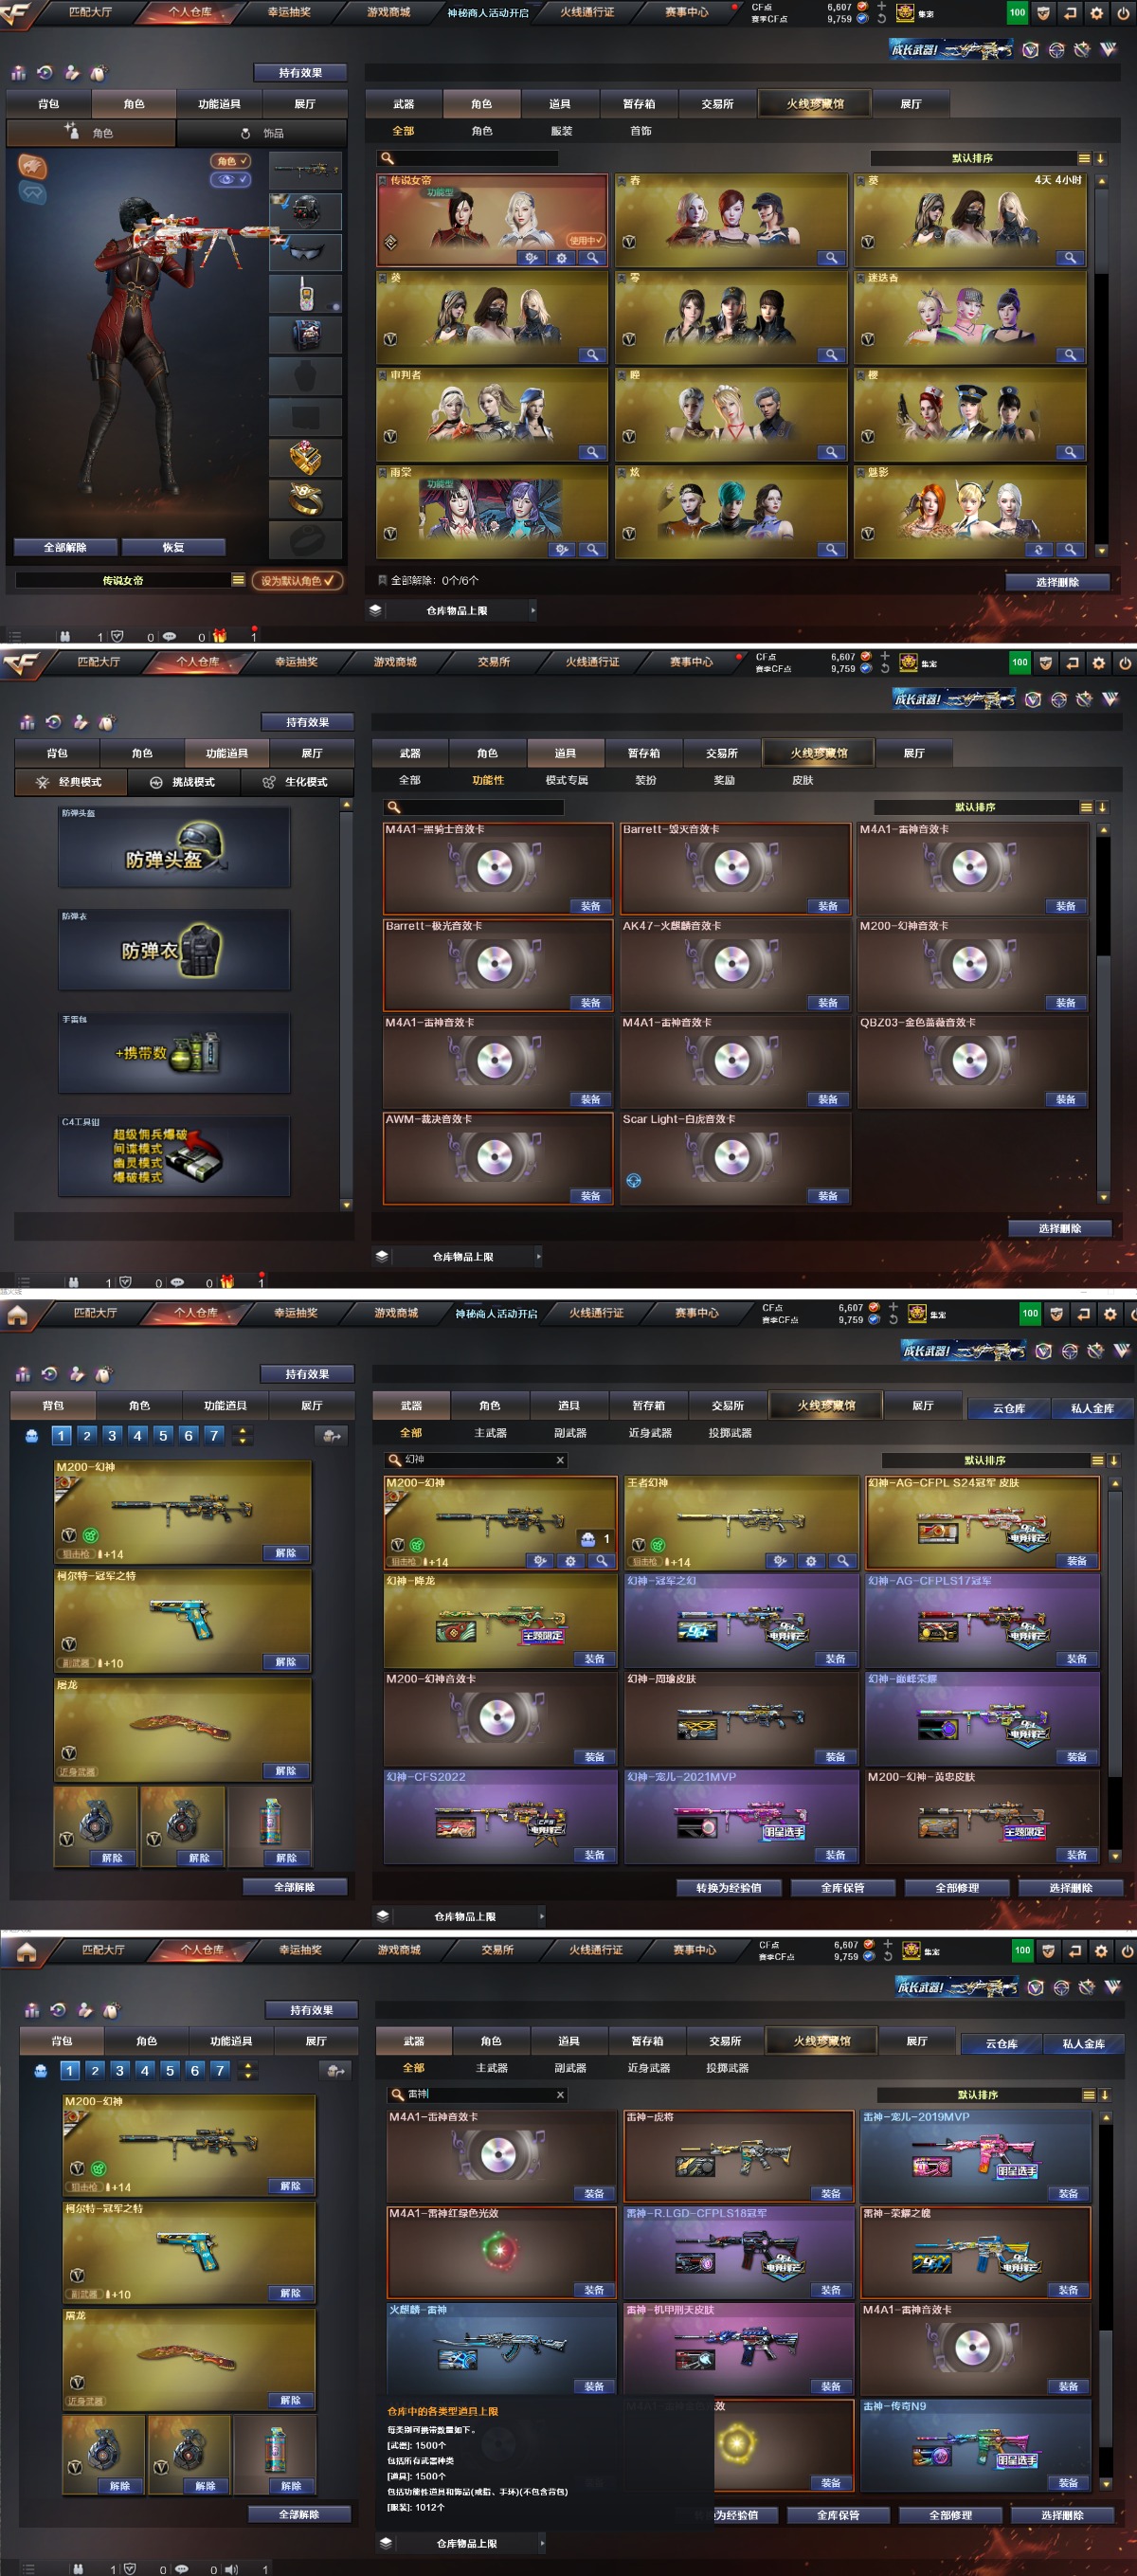1137x2576 pixels.
Task: Click the wrench icon on 王者幻神 card
Action: click(780, 1561)
